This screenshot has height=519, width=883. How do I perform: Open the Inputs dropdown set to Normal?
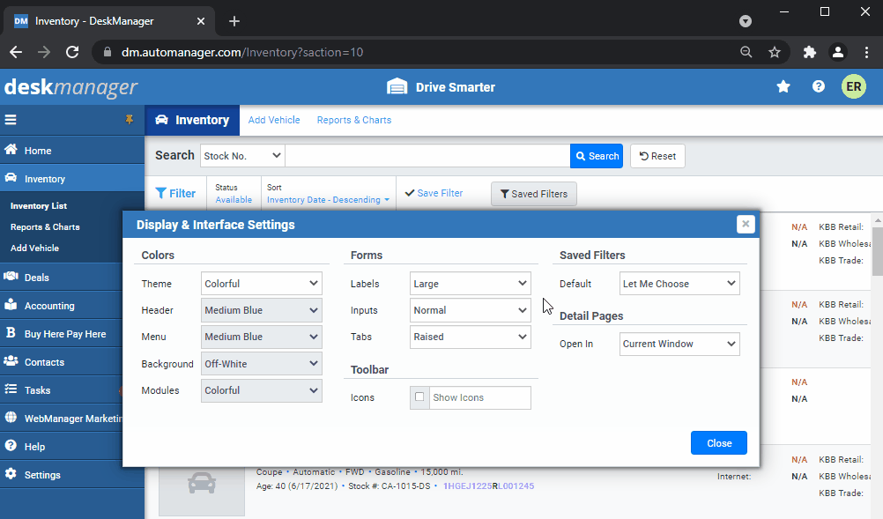click(x=471, y=310)
